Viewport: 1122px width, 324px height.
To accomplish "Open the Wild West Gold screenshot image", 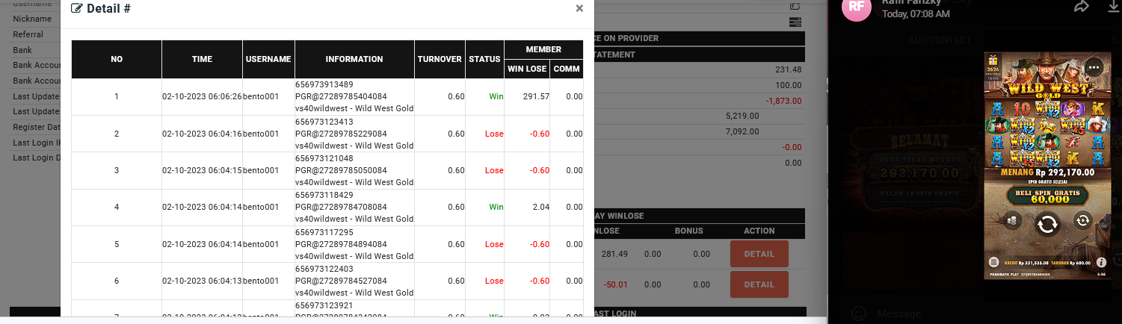I will pyautogui.click(x=1047, y=166).
